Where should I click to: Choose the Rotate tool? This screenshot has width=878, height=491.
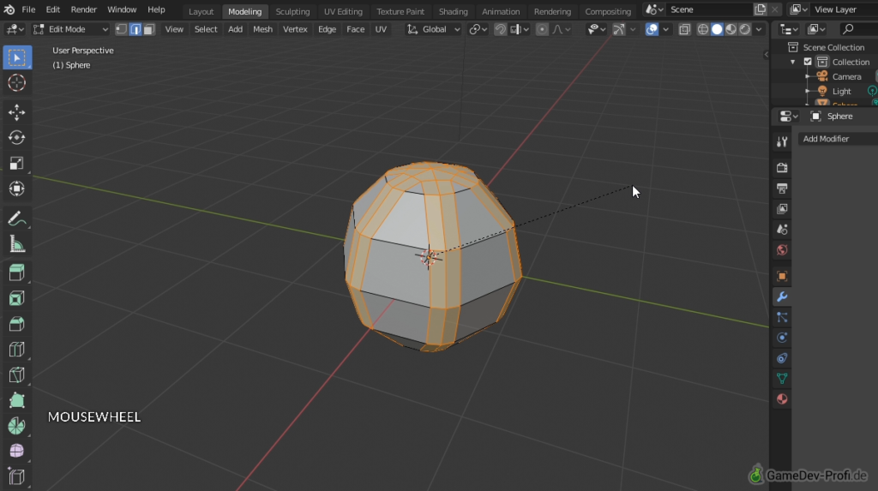point(17,138)
